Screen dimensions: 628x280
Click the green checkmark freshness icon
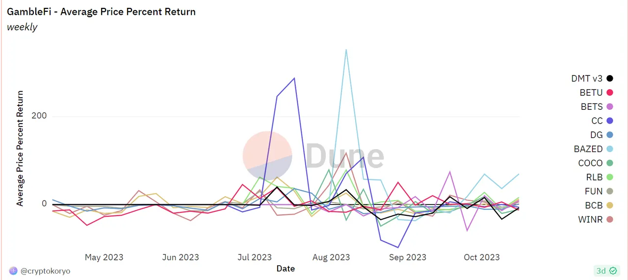tap(613, 271)
